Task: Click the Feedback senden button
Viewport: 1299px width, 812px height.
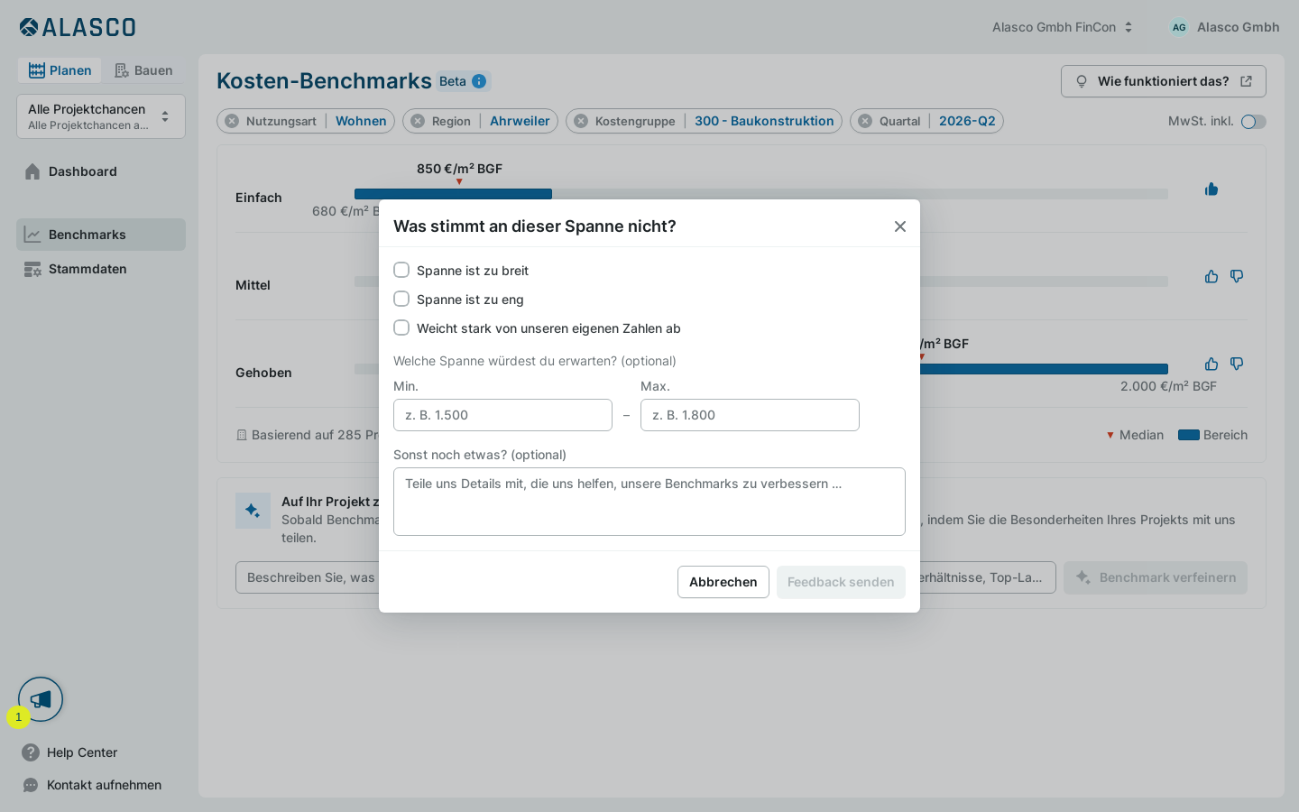Action: pyautogui.click(x=841, y=582)
